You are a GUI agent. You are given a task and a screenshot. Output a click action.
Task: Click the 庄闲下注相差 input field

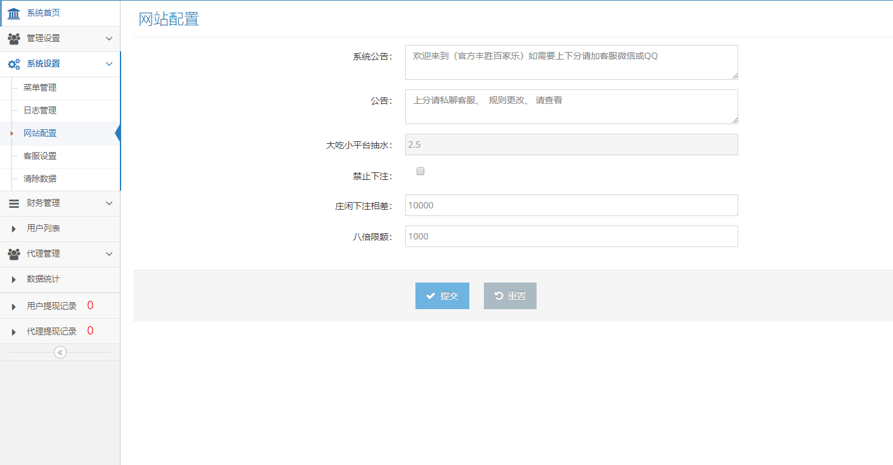point(571,205)
